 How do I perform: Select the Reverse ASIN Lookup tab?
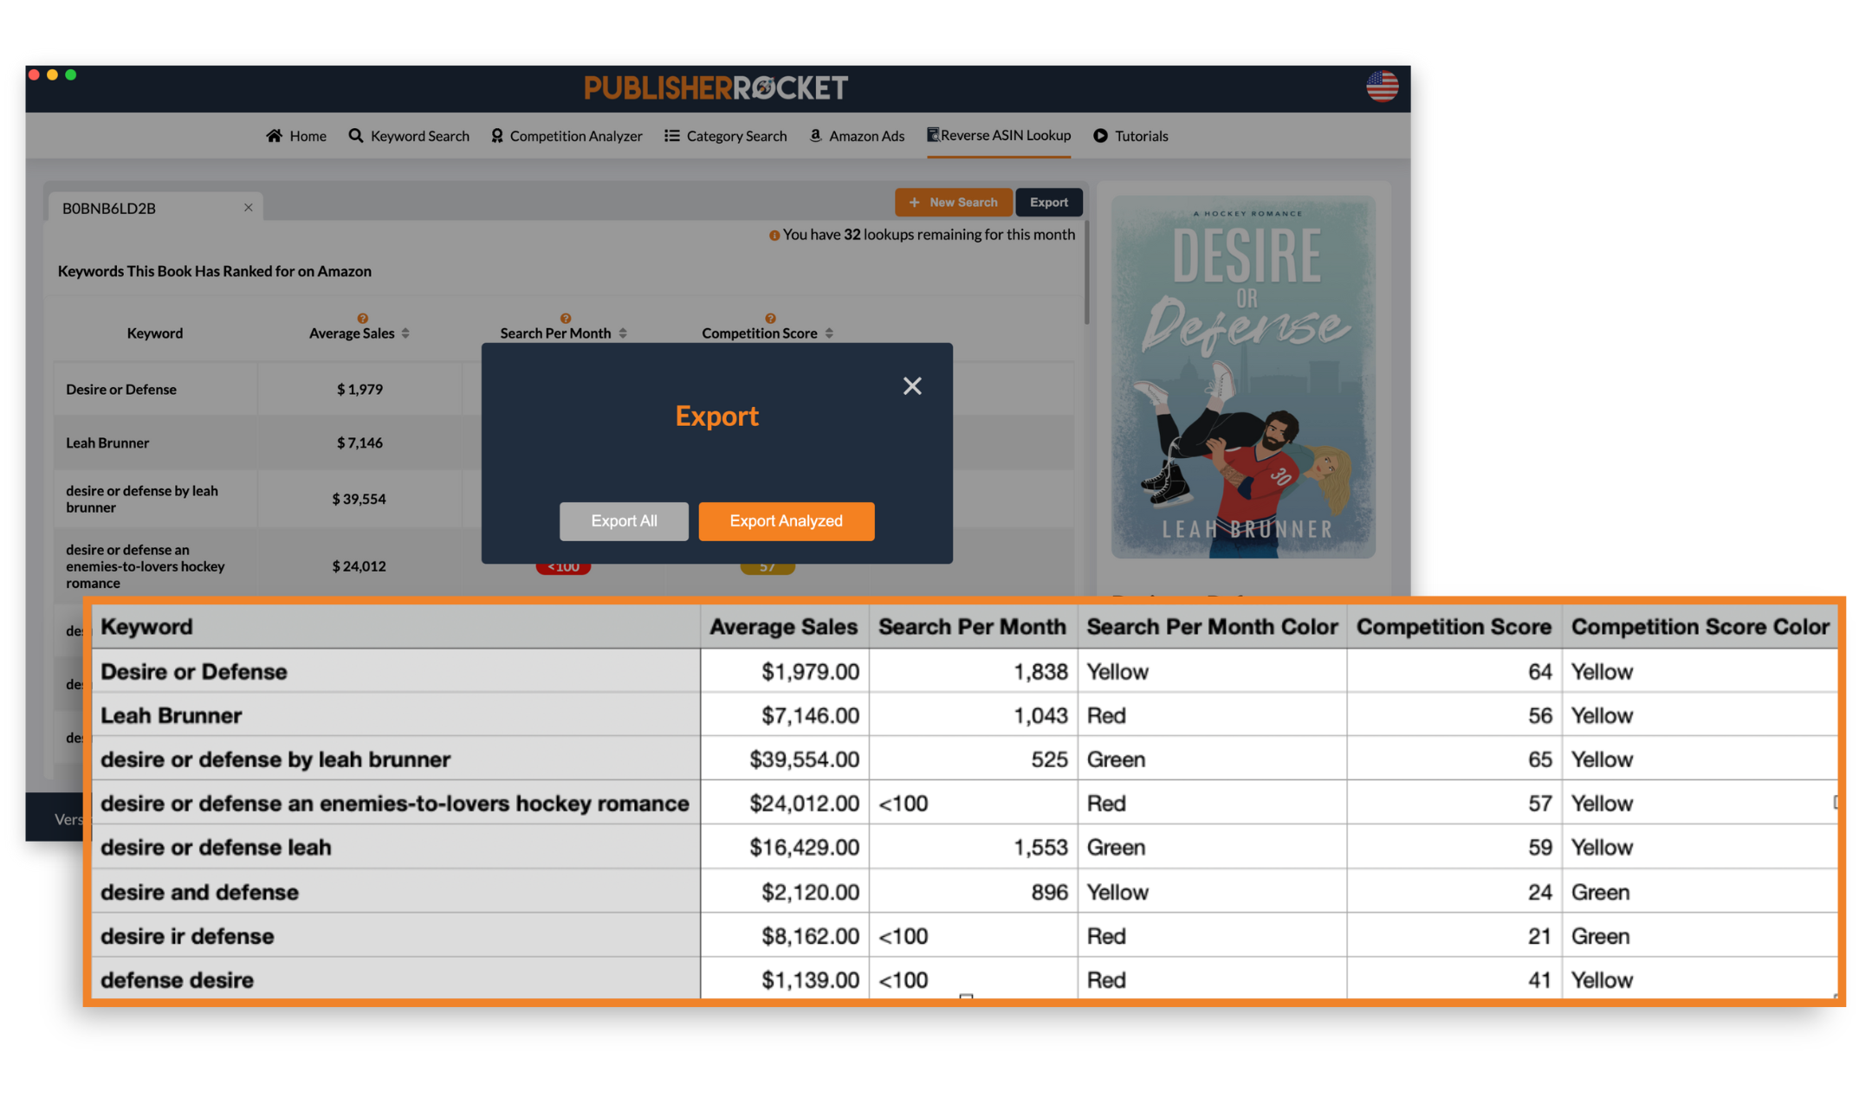point(999,135)
